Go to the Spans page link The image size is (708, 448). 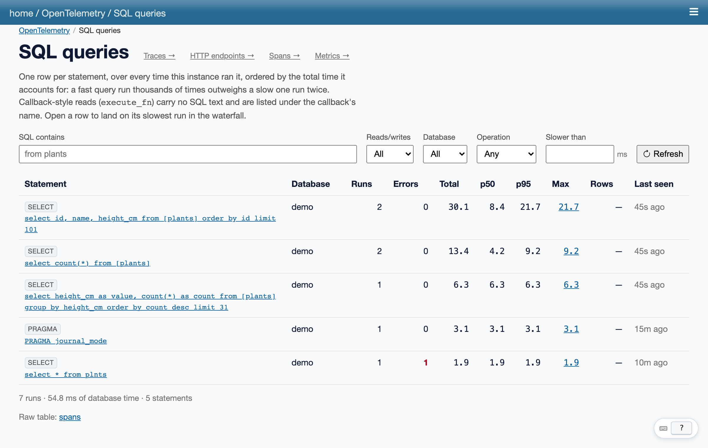284,56
